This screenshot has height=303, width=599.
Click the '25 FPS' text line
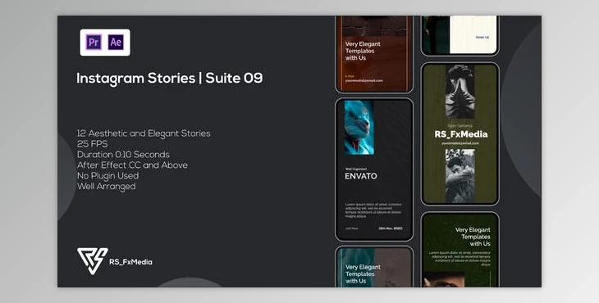tap(92, 144)
